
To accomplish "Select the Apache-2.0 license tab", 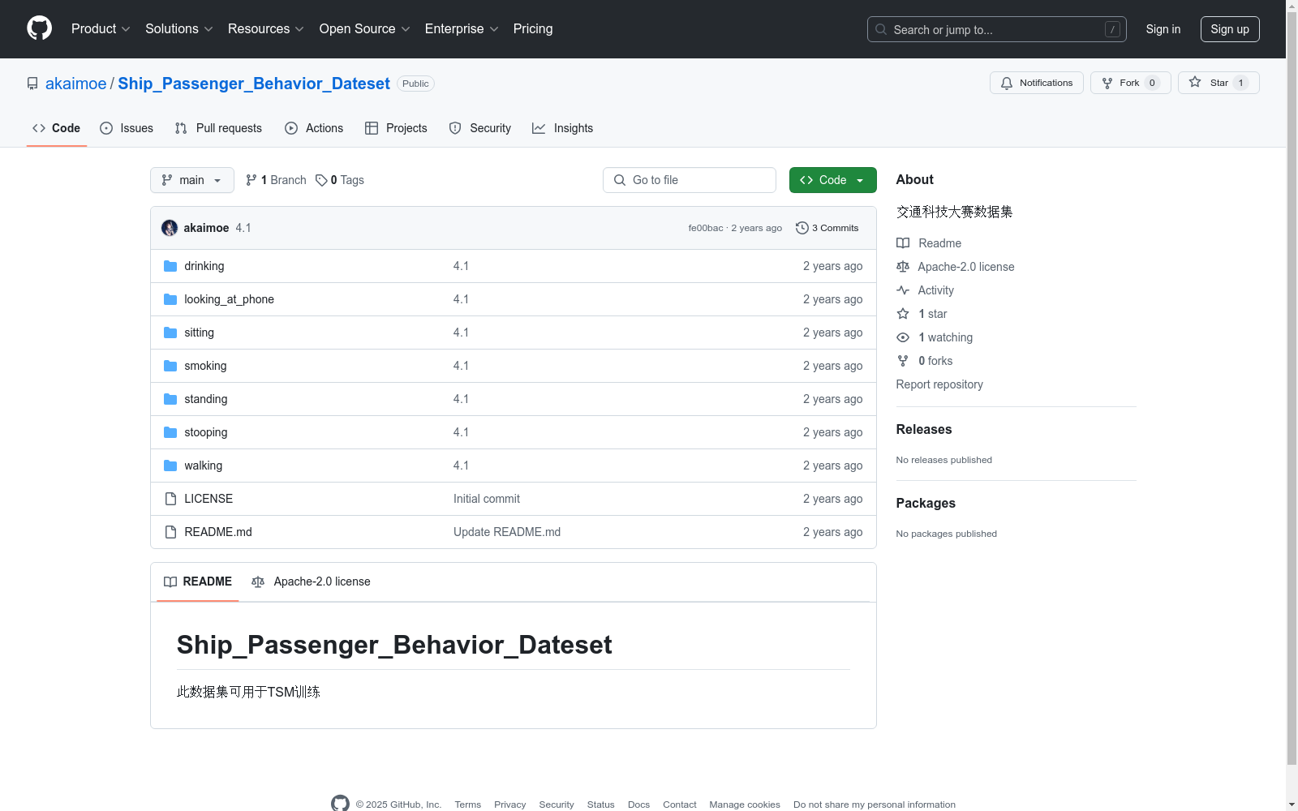I will coord(311,581).
